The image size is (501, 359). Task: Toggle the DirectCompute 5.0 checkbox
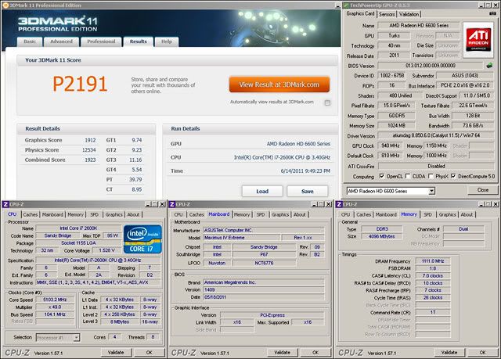tap(453, 176)
